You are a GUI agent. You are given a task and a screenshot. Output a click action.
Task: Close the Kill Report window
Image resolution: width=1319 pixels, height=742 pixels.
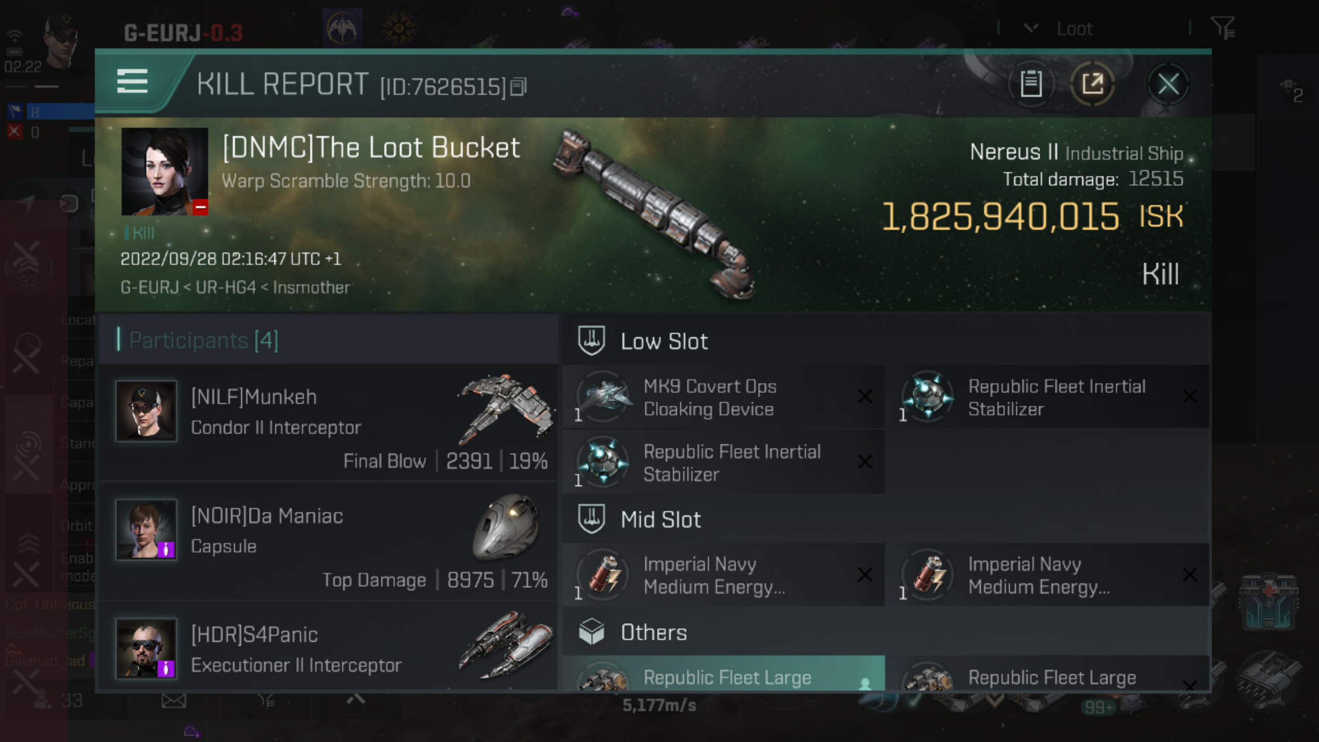(1168, 83)
